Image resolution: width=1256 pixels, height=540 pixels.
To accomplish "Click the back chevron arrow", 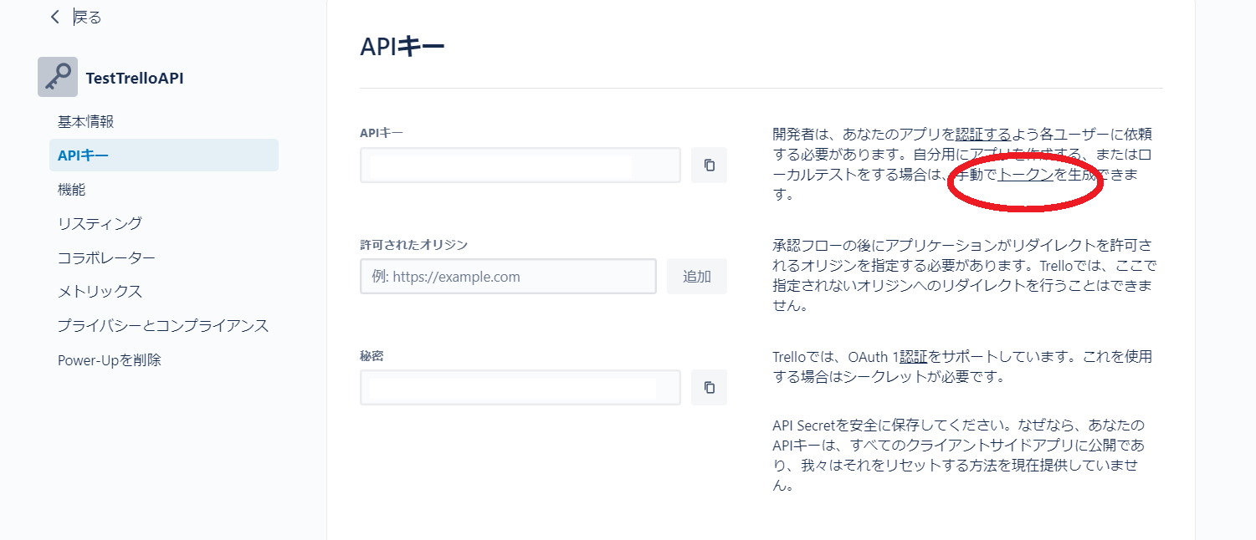I will [54, 16].
